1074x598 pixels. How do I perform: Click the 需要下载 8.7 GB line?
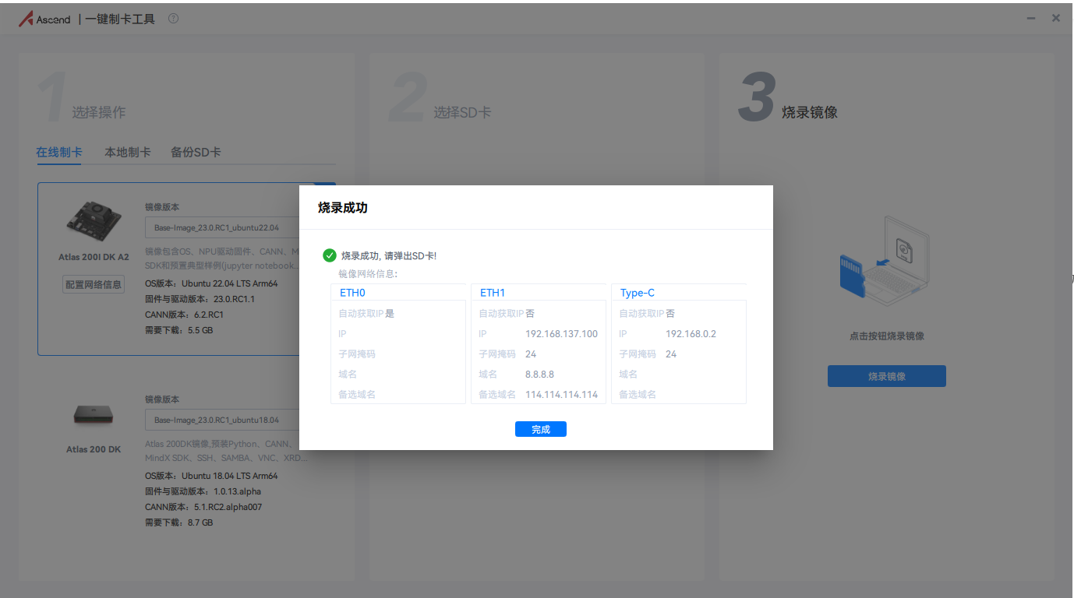[x=178, y=522]
